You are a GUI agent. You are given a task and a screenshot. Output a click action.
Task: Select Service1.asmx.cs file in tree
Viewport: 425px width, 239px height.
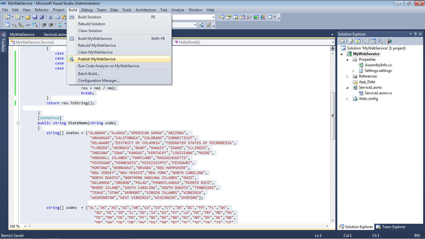[378, 93]
